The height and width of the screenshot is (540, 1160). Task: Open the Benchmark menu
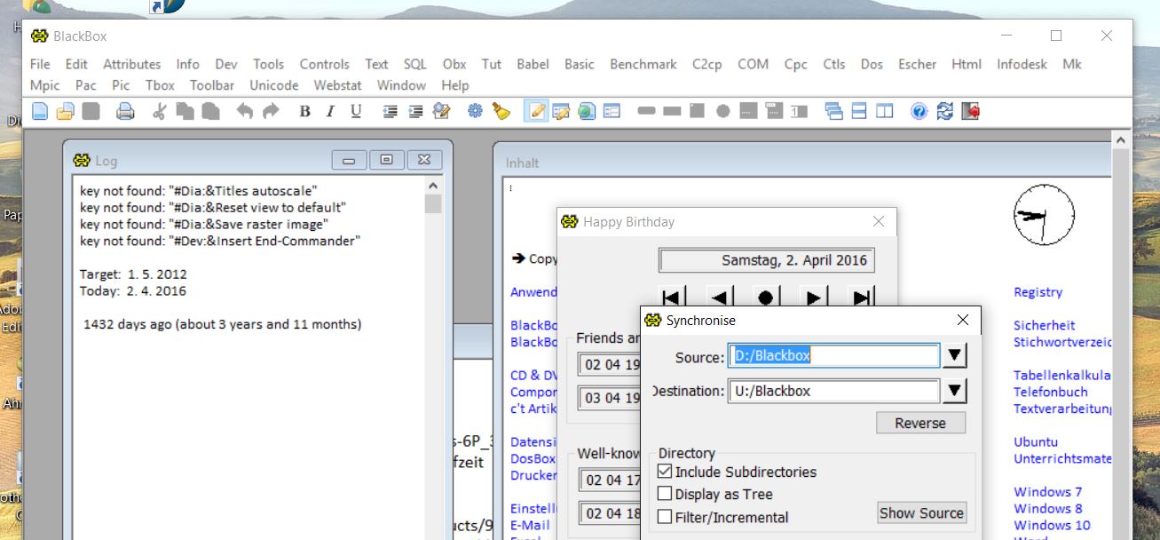(x=643, y=64)
